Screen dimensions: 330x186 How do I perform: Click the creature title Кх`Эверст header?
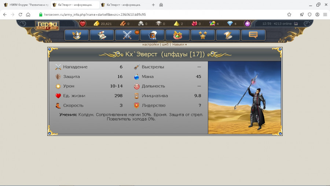point(165,54)
